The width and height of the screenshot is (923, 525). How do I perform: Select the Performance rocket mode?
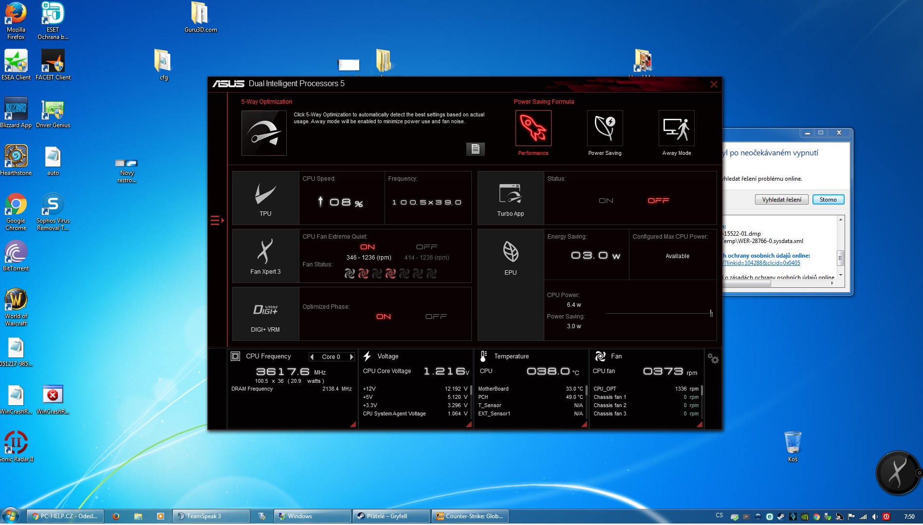point(533,128)
